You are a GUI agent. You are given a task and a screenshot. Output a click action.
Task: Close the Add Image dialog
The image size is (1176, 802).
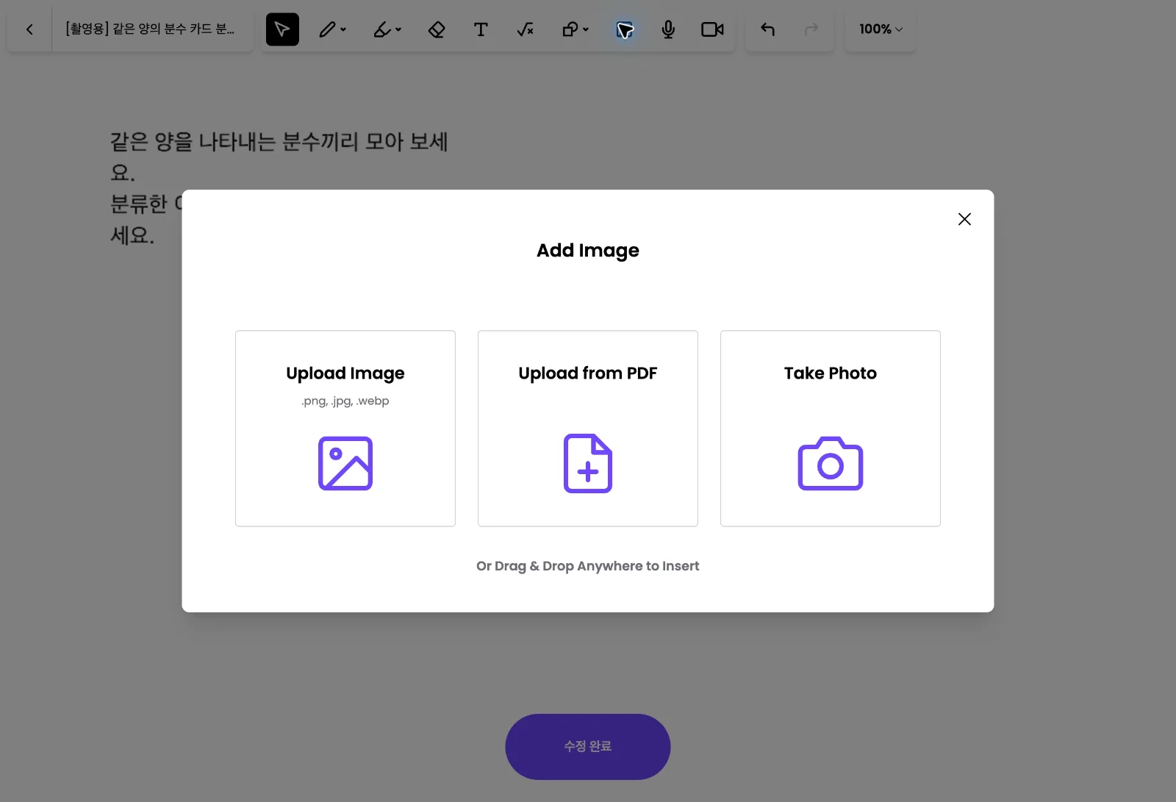point(964,219)
